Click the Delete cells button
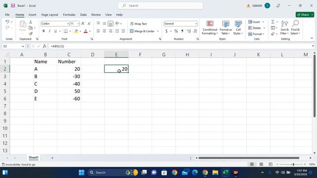The height and width of the screenshot is (178, 317). coord(255,28)
